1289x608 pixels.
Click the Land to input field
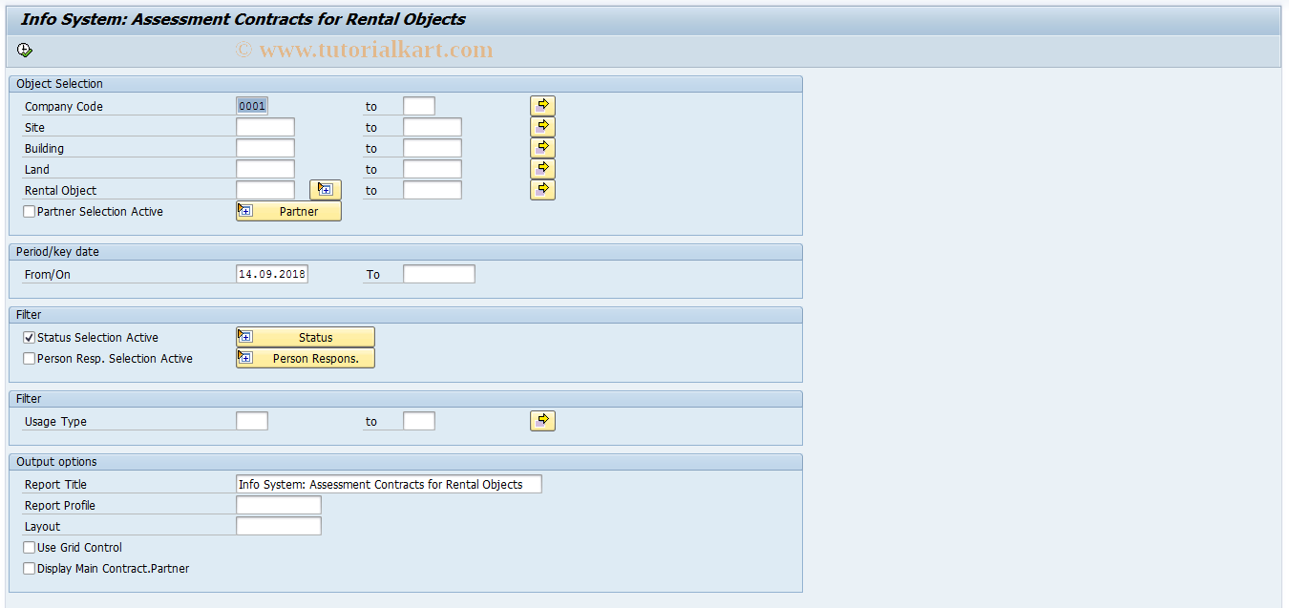433,169
